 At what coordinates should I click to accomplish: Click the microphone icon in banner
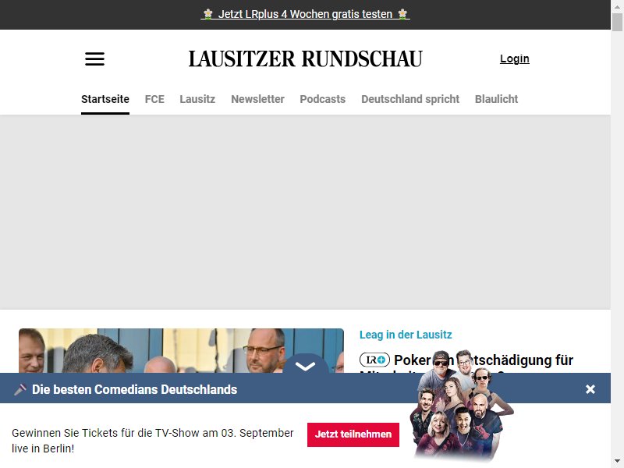[20, 389]
